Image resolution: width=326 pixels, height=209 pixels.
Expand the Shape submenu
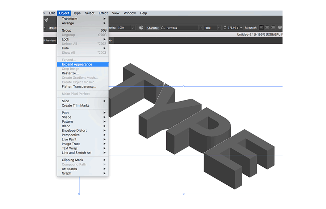click(83, 117)
